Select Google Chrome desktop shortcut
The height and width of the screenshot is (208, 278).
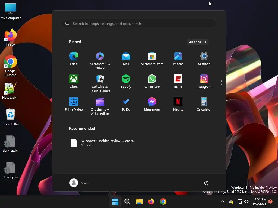(x=11, y=66)
